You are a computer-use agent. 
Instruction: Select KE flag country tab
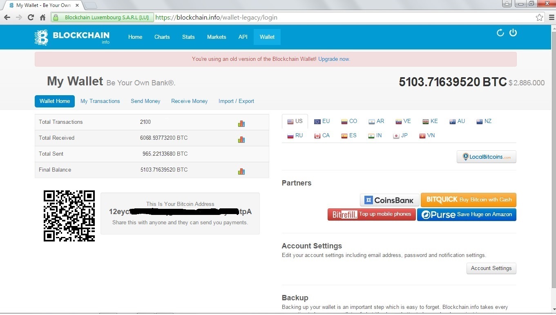click(x=430, y=121)
